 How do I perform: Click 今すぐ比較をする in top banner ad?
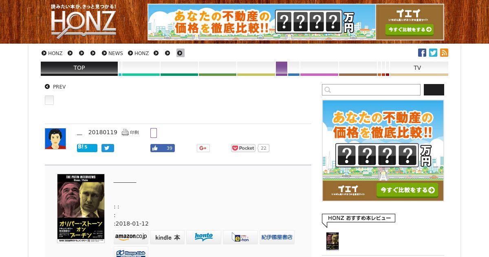410,29
